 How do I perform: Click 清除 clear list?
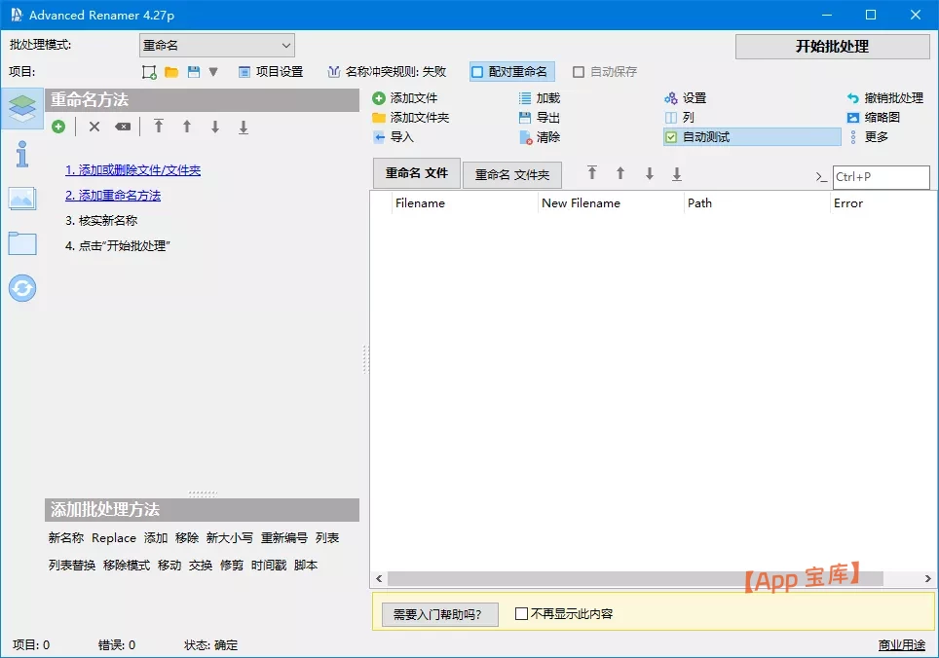539,137
